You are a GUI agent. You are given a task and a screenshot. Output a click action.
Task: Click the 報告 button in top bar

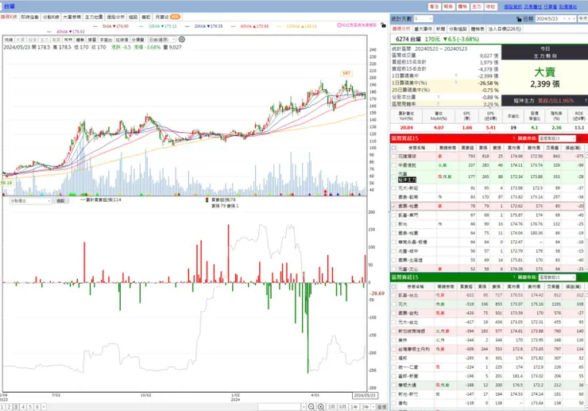pos(447,6)
